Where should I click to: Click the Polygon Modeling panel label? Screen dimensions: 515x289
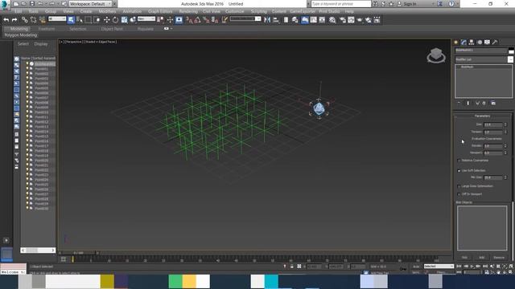click(21, 35)
